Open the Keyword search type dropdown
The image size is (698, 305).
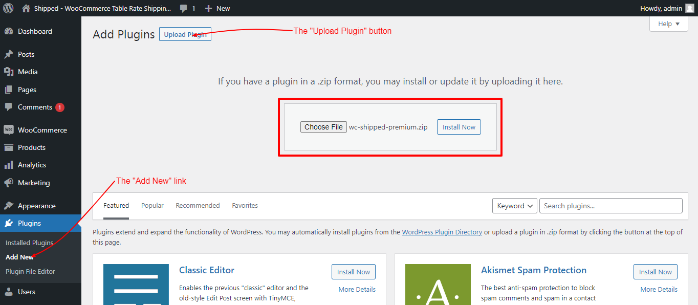[515, 206]
